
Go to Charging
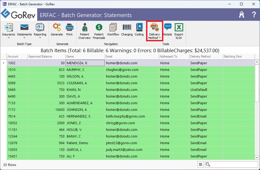point(127,29)
